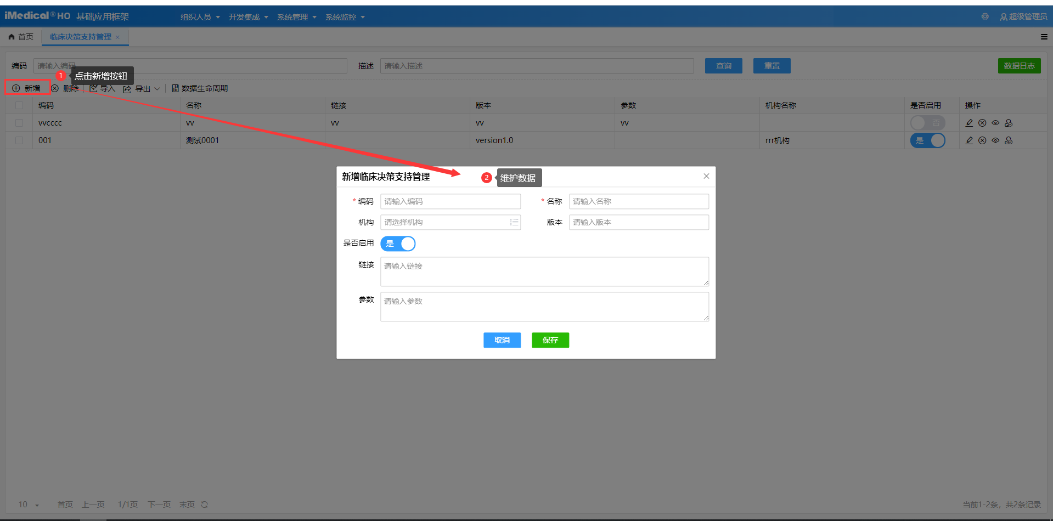Click the green 保存 button
This screenshot has width=1053, height=521.
[x=550, y=340]
